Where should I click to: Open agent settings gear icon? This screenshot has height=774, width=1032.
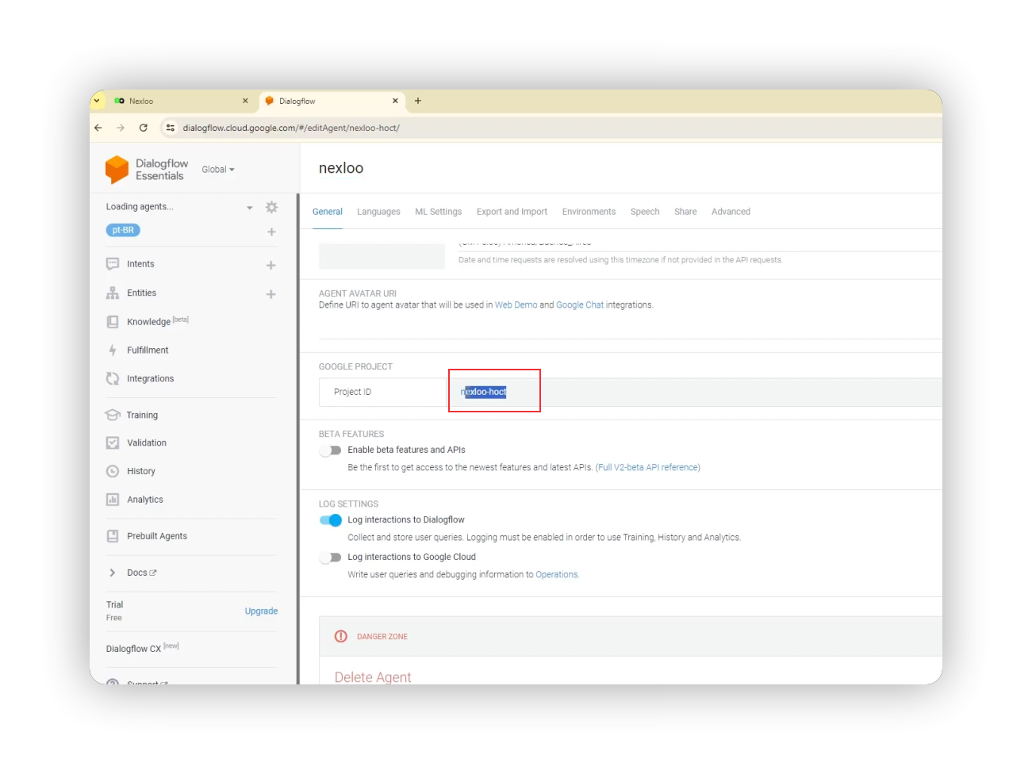[x=271, y=207]
